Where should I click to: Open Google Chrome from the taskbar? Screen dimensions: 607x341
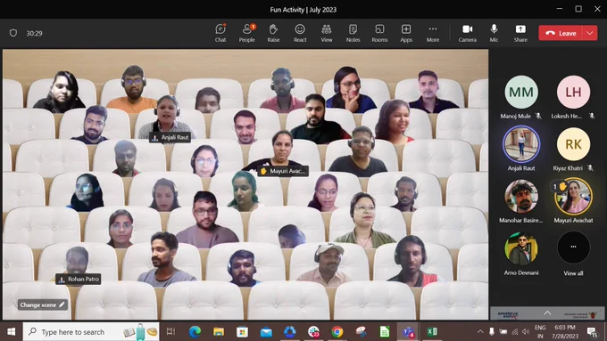[337, 332]
